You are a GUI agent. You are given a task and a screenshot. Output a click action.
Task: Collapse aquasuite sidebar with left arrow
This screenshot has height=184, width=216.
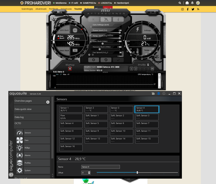(11, 106)
